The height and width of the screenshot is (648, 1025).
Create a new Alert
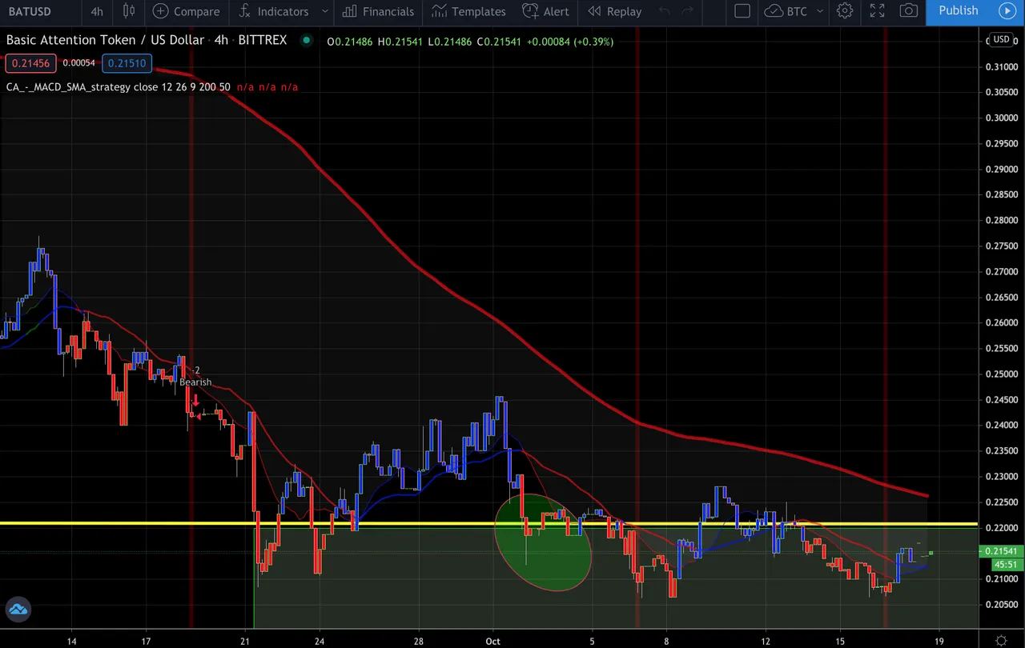pos(545,11)
